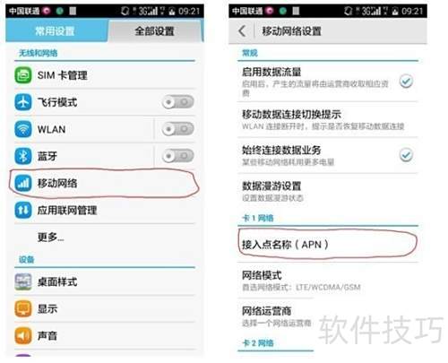Toggle the WLAN switch
Viewport: 448px width, 363px height.
coord(178,129)
